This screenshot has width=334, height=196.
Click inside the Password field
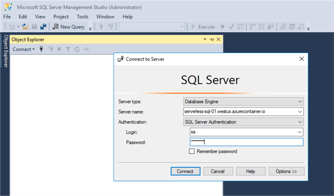246,142
